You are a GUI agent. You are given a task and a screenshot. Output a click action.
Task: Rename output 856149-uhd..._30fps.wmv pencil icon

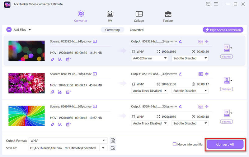pos(180,74)
